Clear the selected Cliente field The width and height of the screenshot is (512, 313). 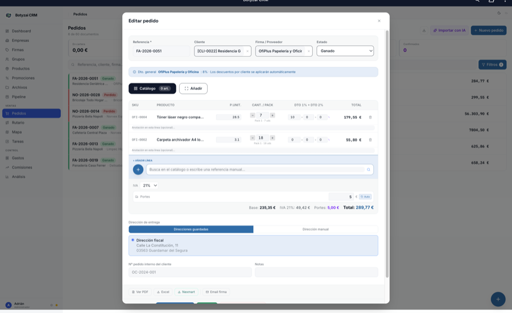[x=247, y=51]
